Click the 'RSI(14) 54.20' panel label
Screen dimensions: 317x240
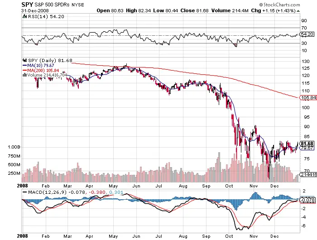(x=46, y=16)
